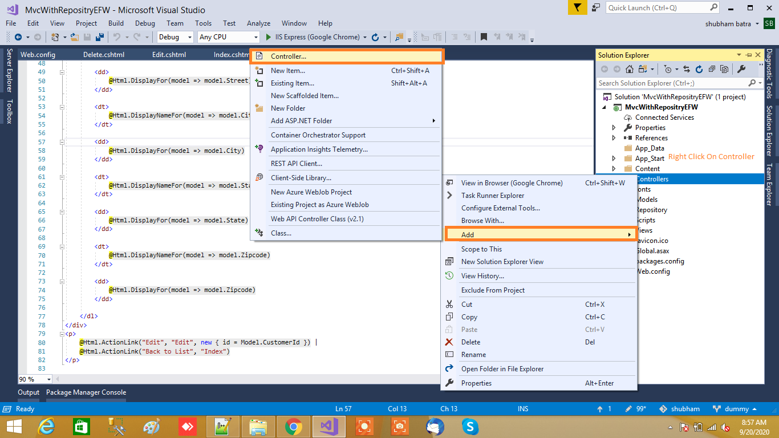Viewport: 779px width, 438px height.
Task: Click the Refresh icon in Solution Explorer toolbar
Action: coord(699,69)
